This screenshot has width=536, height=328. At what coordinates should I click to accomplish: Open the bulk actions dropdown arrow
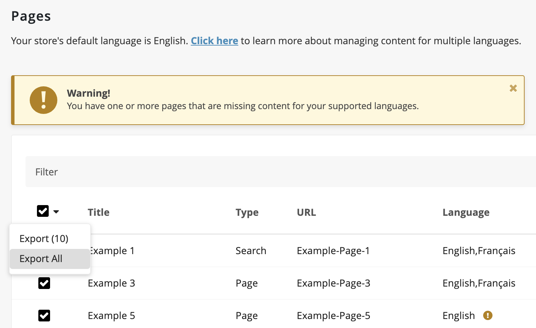point(56,212)
